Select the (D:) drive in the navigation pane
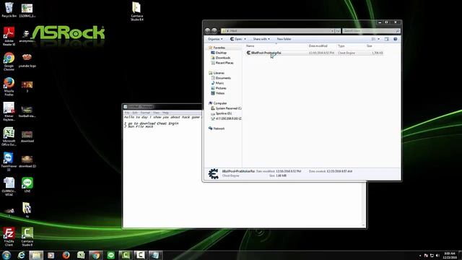 (x=224, y=113)
